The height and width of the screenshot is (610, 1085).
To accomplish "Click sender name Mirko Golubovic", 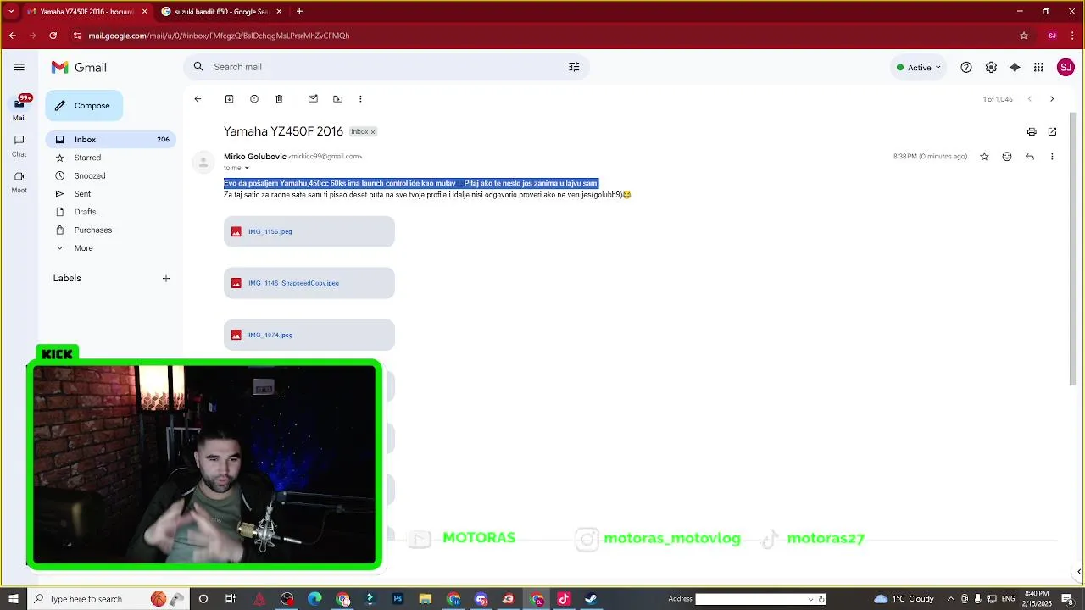I will 255,157.
